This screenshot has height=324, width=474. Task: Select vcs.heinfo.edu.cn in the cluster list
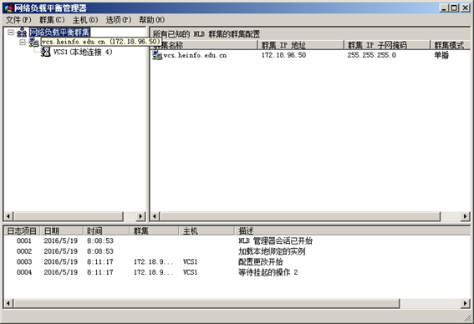195,55
